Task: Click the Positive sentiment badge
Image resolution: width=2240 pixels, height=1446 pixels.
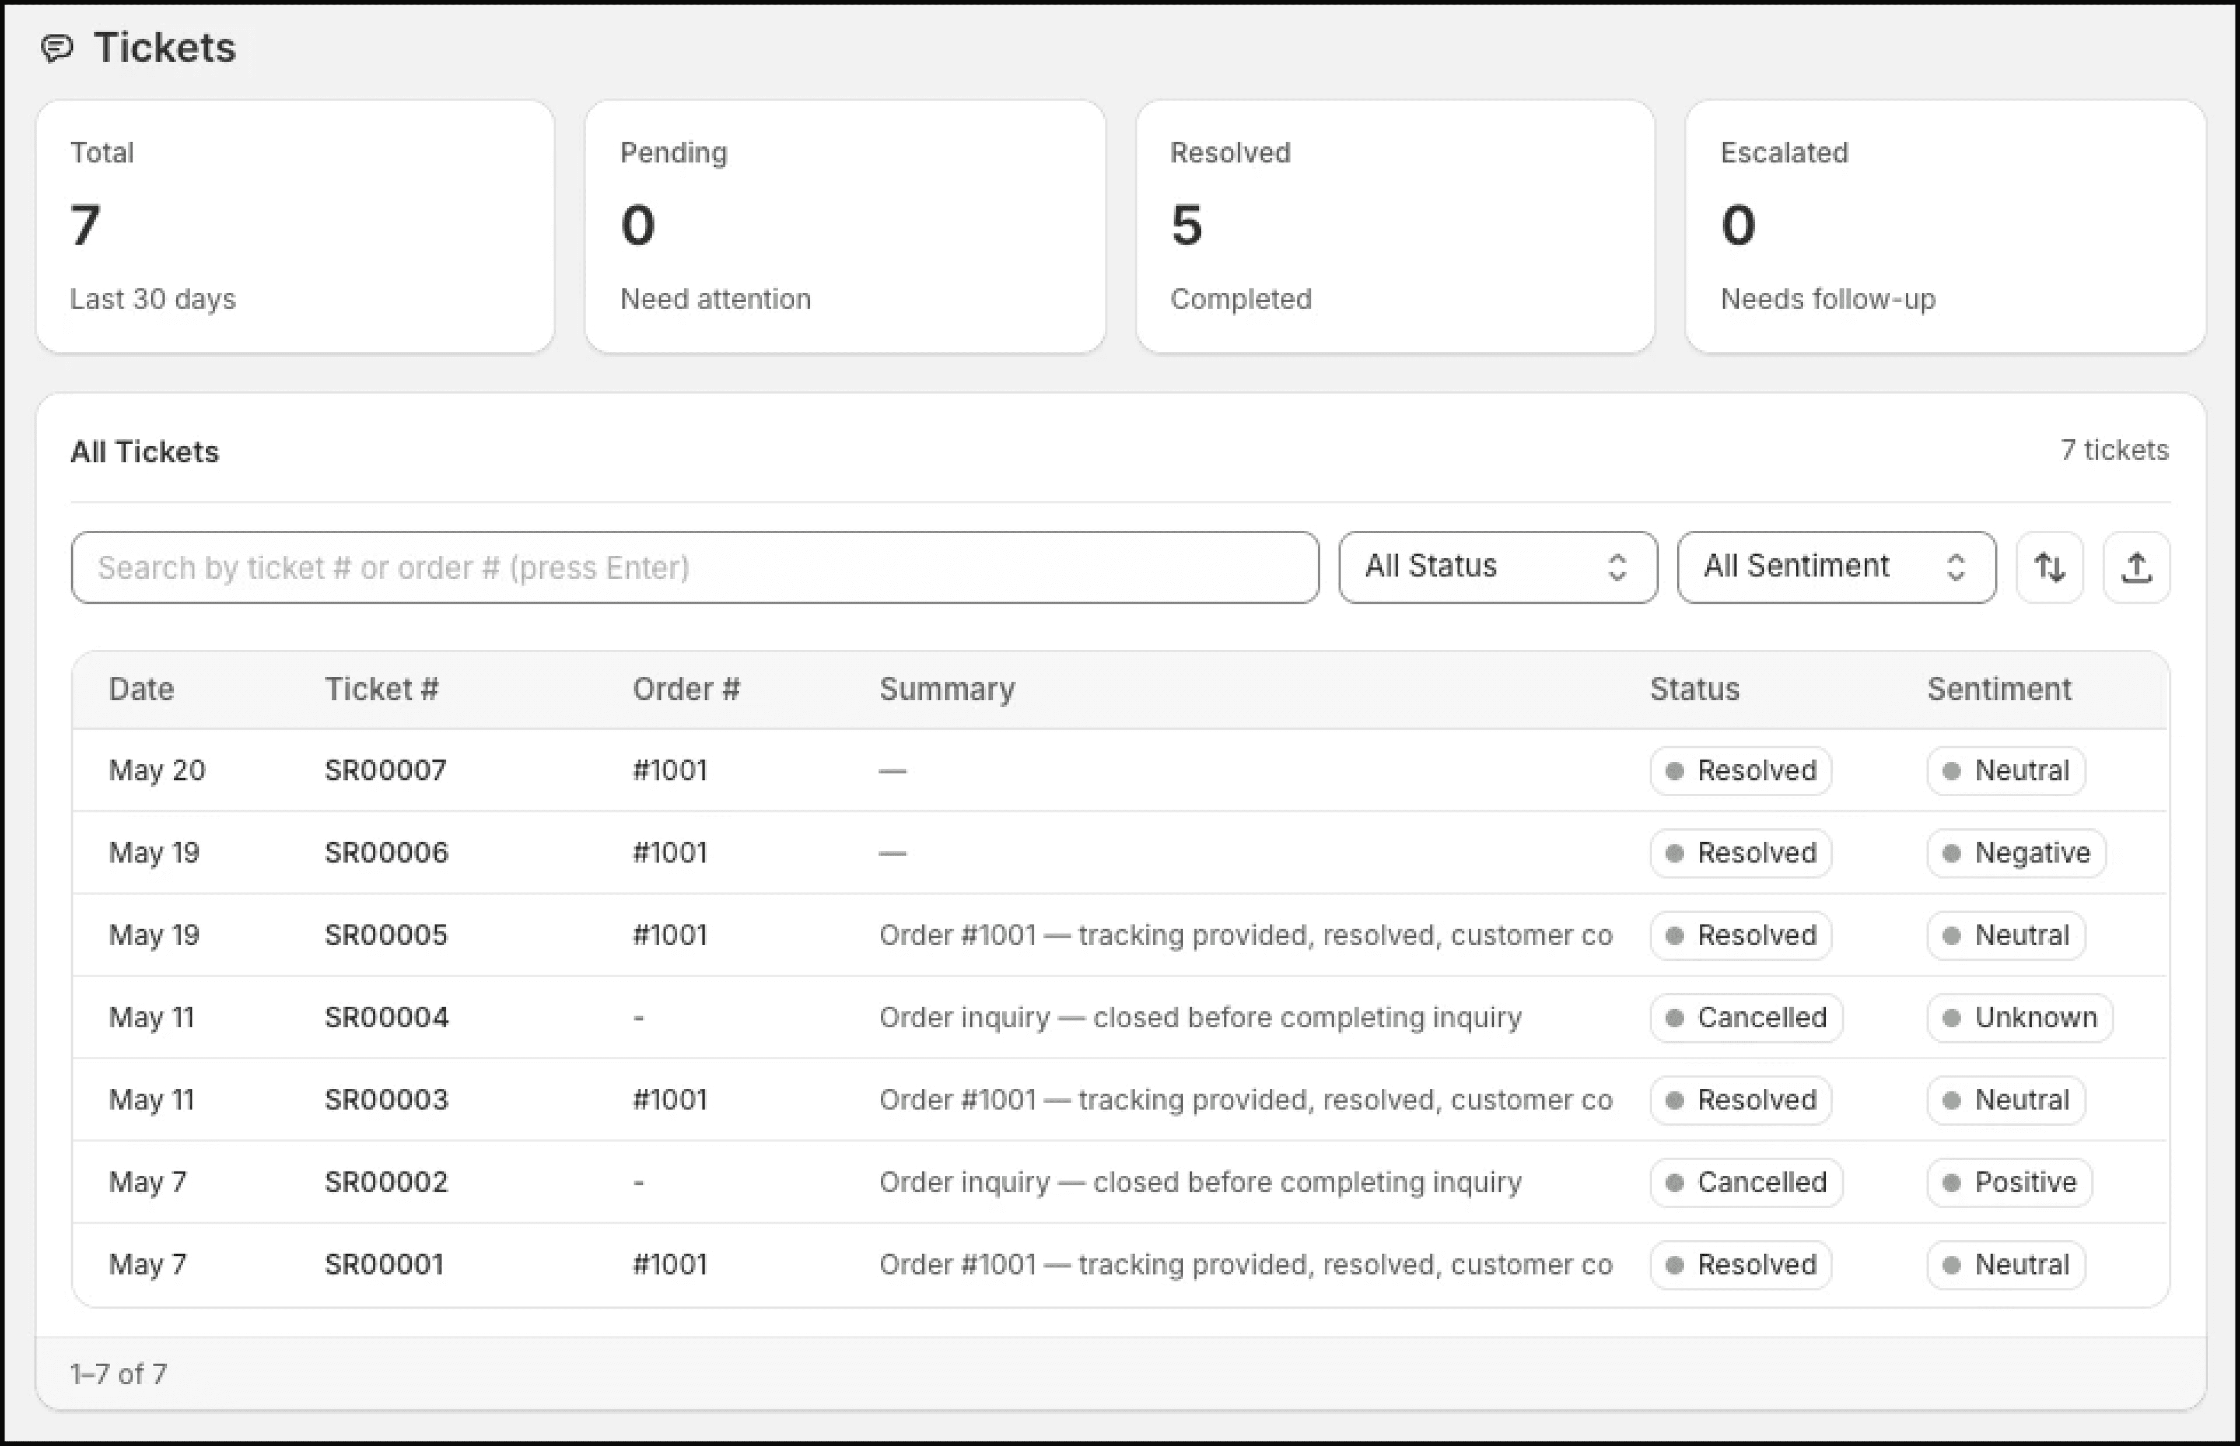Action: tap(2010, 1182)
